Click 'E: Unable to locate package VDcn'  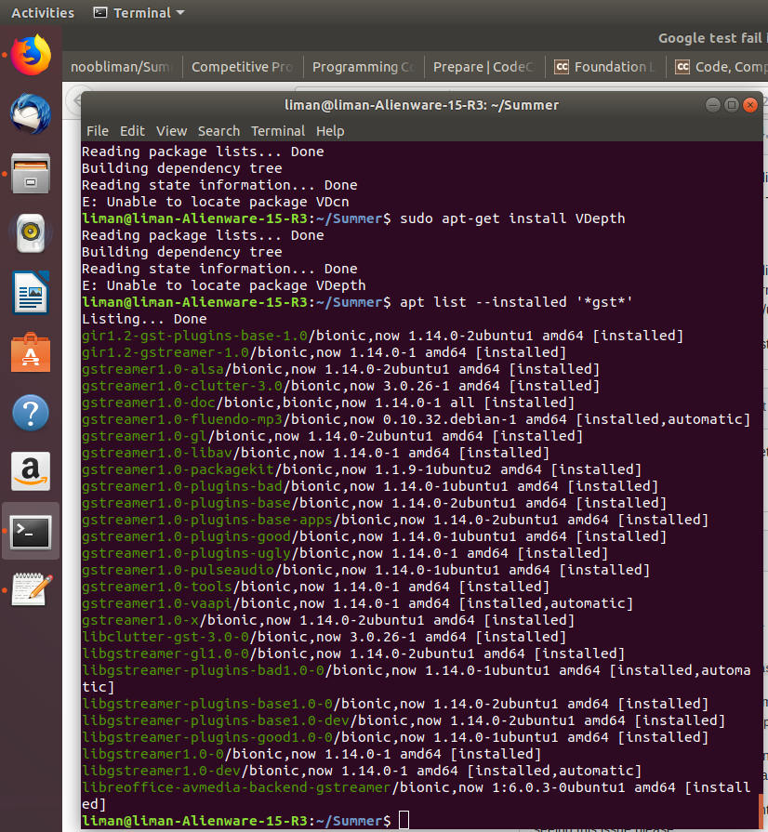pyautogui.click(x=216, y=202)
